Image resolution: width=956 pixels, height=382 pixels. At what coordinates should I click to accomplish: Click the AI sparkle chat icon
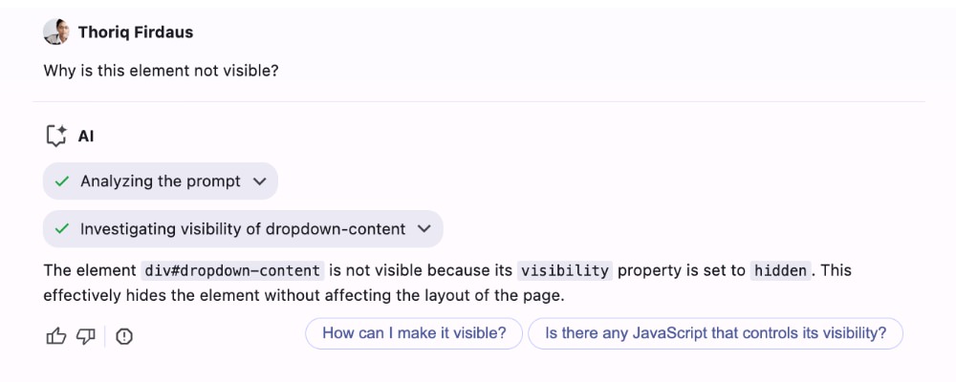point(56,136)
